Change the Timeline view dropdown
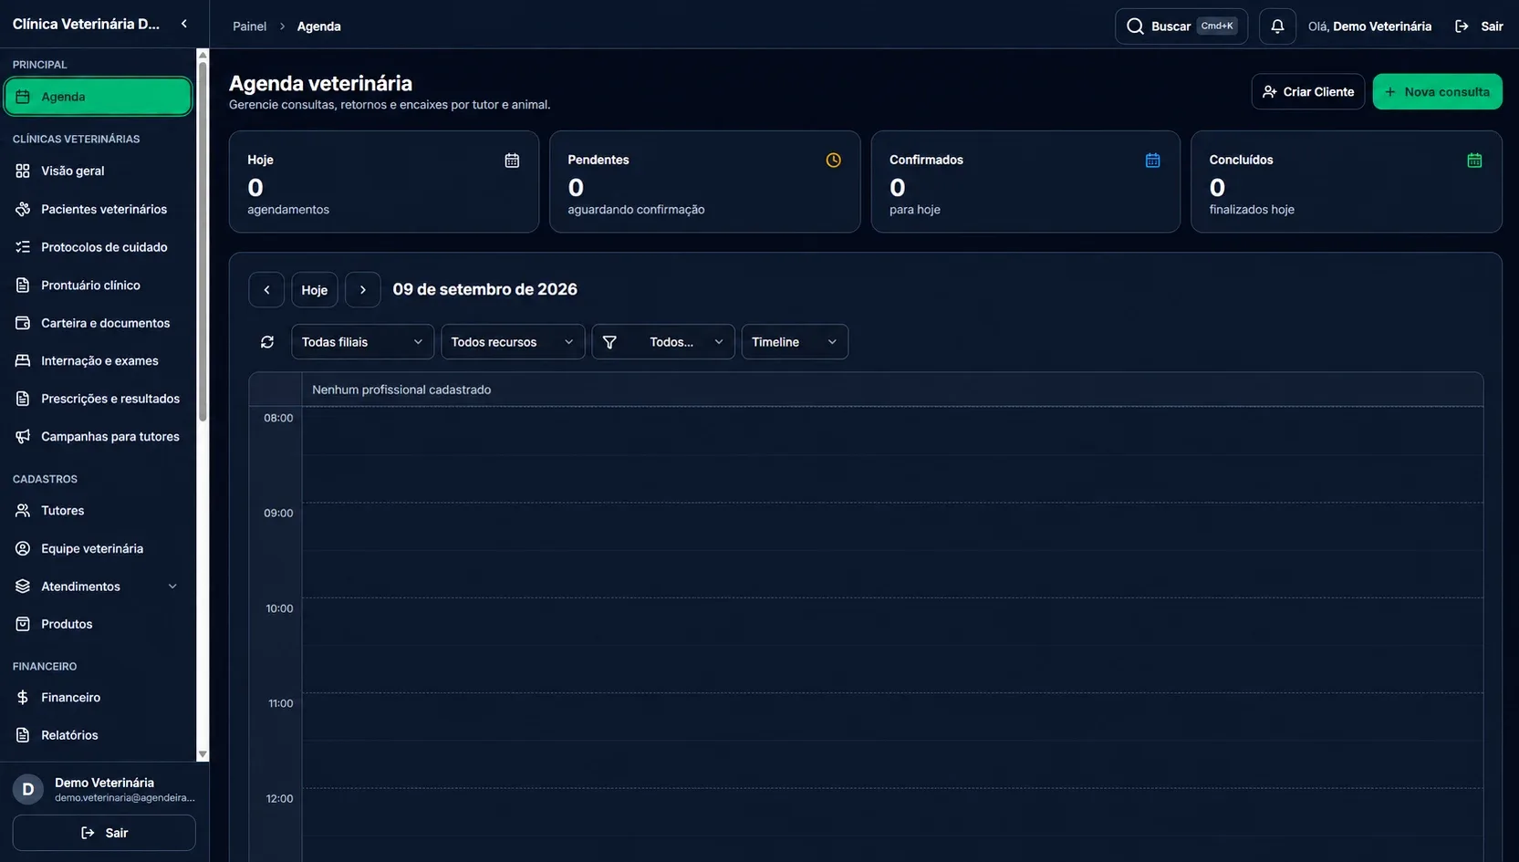Screen dimensions: 1519x862 point(795,342)
